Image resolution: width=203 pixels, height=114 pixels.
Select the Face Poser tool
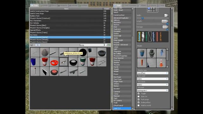coord(122,79)
